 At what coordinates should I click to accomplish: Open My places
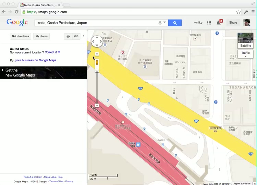click(x=41, y=36)
